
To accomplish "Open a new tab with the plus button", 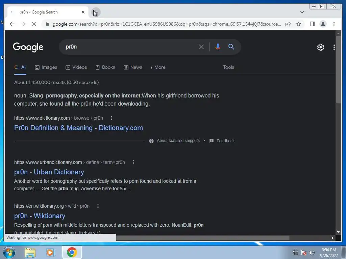I will pyautogui.click(x=96, y=12).
